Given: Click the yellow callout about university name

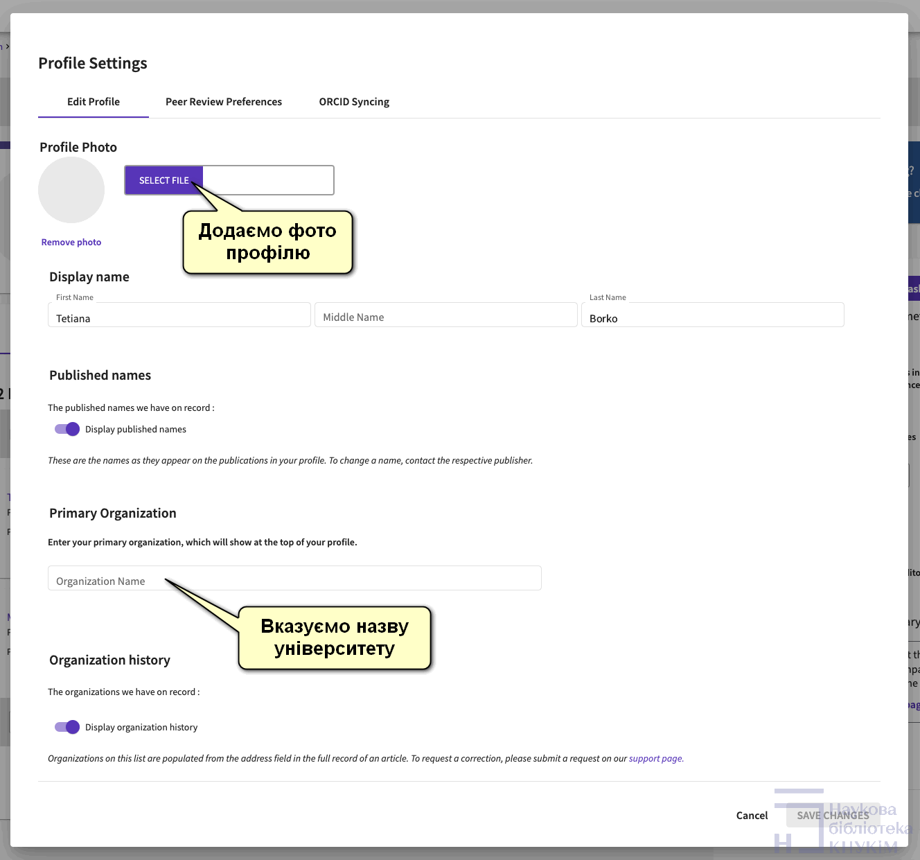Looking at the screenshot, I should pyautogui.click(x=335, y=638).
